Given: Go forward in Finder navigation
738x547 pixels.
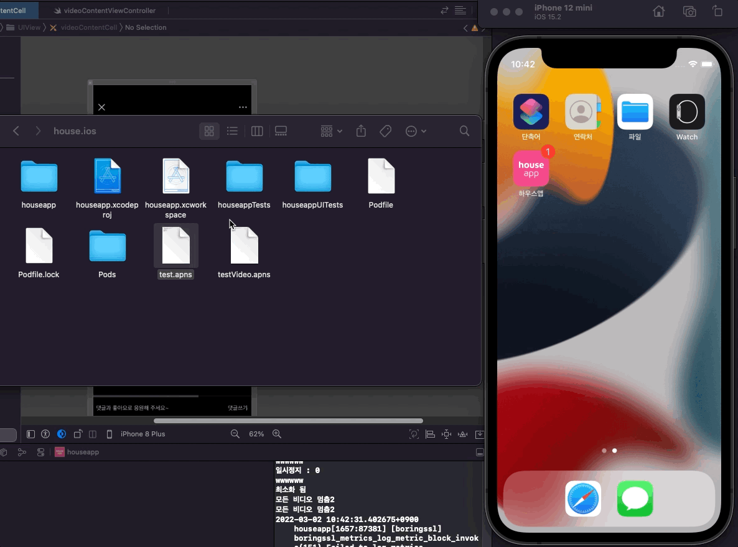Looking at the screenshot, I should (x=38, y=131).
